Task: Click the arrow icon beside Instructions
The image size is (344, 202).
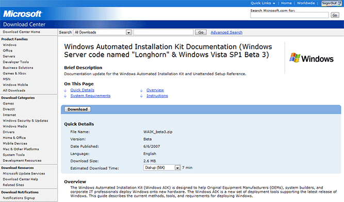Action: click(141, 96)
